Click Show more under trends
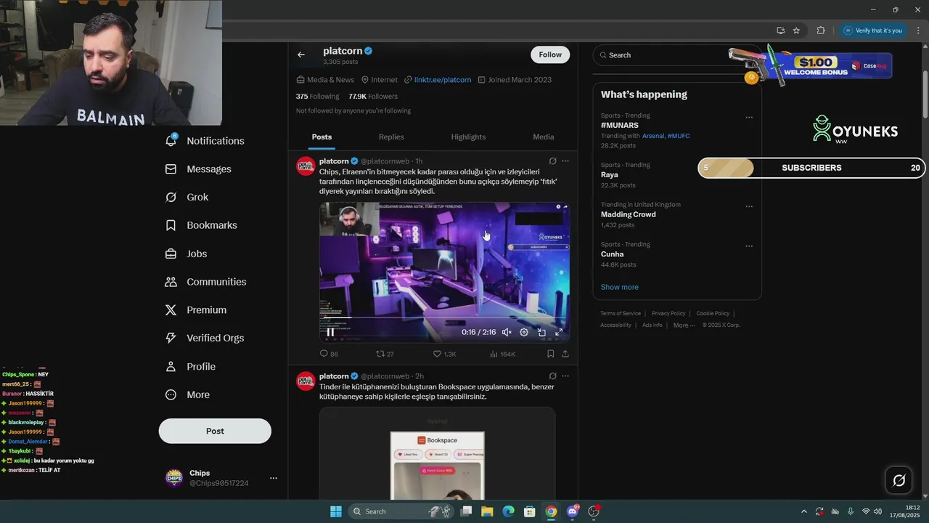Viewport: 929px width, 523px height. [620, 287]
